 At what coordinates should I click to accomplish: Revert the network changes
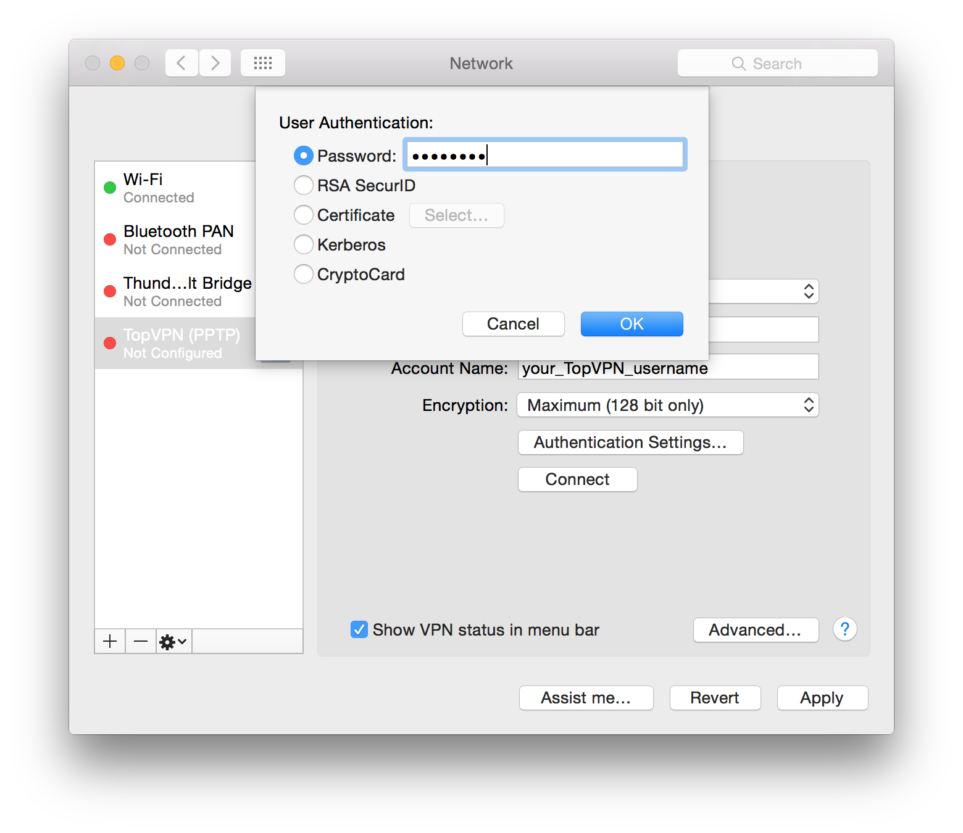(715, 698)
